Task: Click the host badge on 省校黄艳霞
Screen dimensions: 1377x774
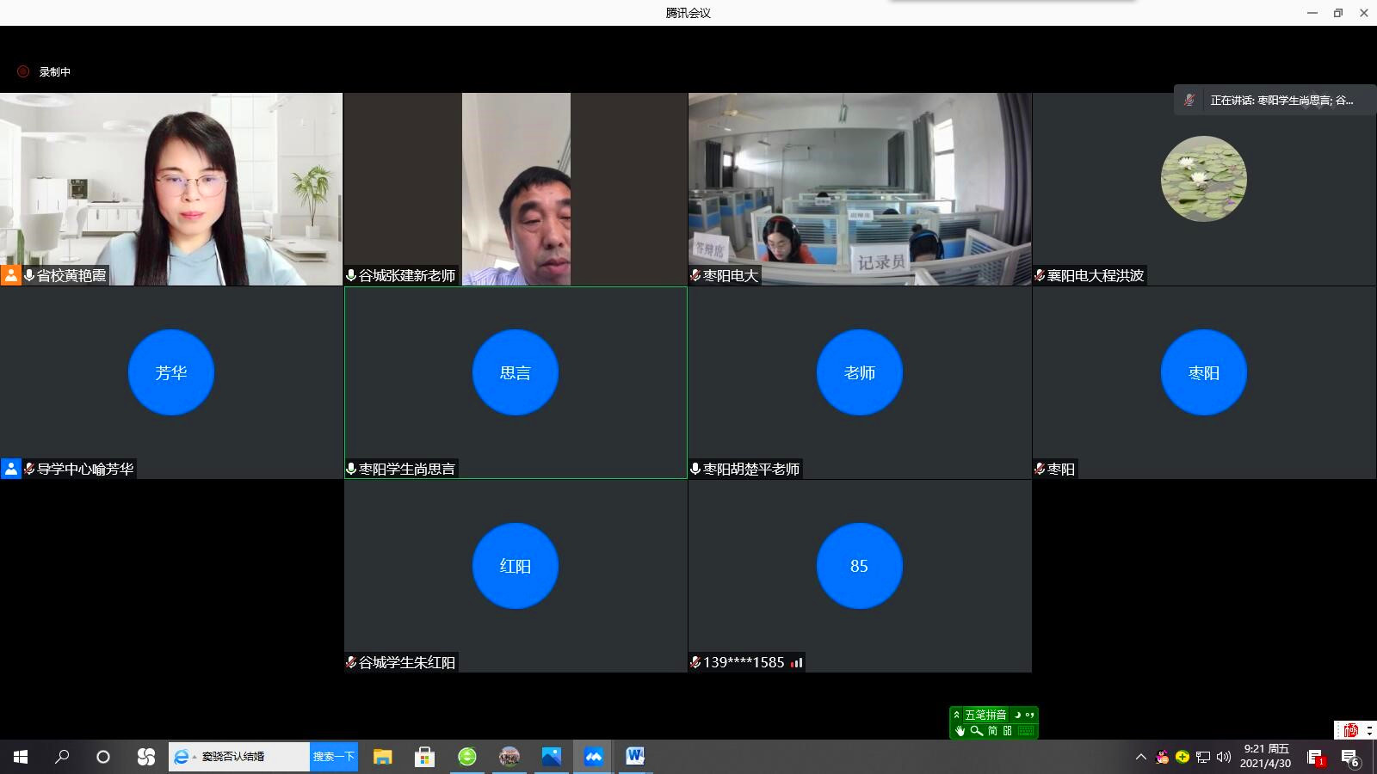Action: click(x=10, y=275)
